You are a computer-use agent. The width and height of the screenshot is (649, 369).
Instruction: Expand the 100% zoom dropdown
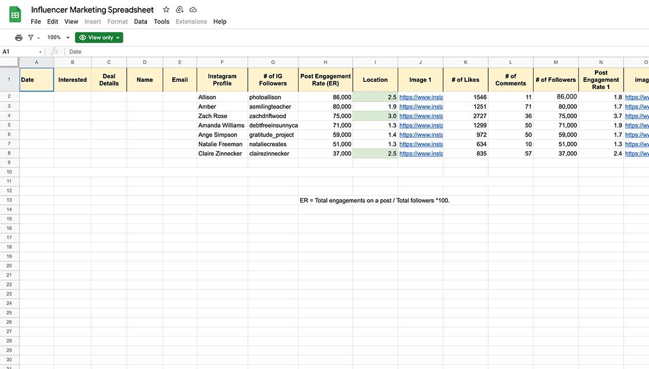[x=67, y=36]
